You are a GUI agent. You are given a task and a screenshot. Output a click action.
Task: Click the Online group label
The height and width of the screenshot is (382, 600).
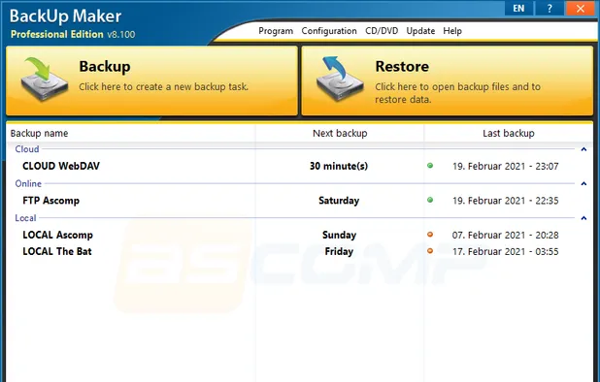tap(28, 184)
